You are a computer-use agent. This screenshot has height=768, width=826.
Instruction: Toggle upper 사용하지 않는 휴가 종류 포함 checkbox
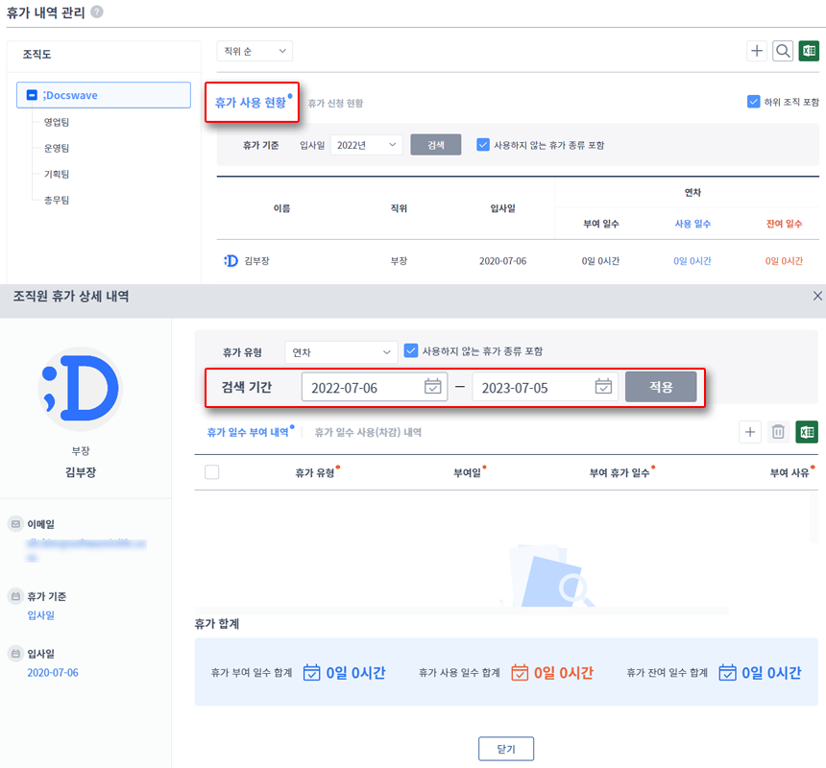click(482, 145)
